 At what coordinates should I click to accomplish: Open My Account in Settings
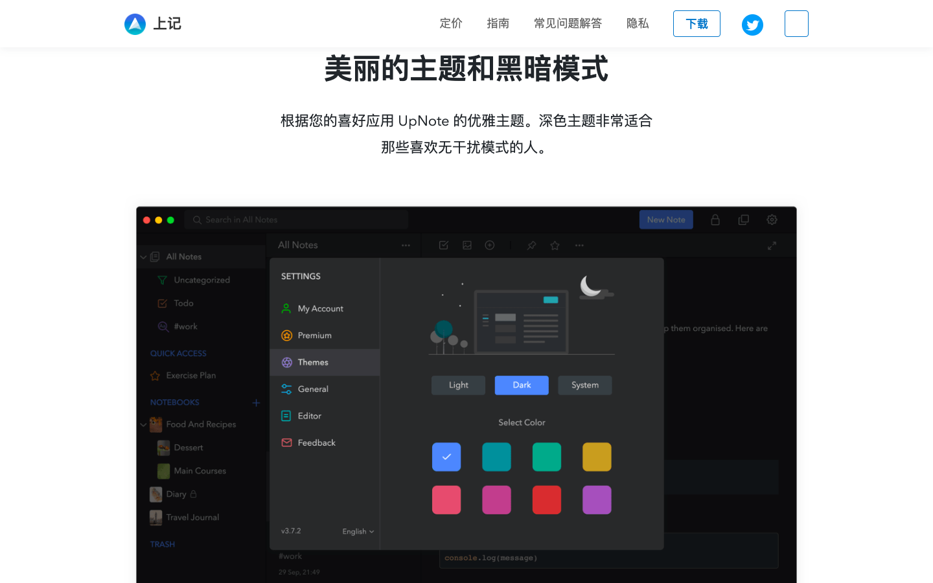[325, 309]
